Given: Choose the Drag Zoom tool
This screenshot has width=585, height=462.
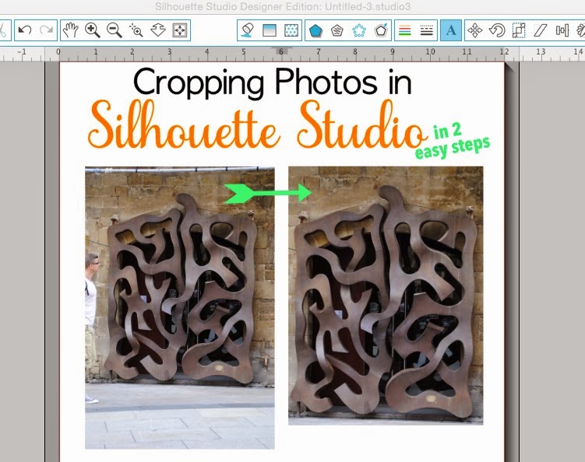Looking at the screenshot, I should coord(158,30).
